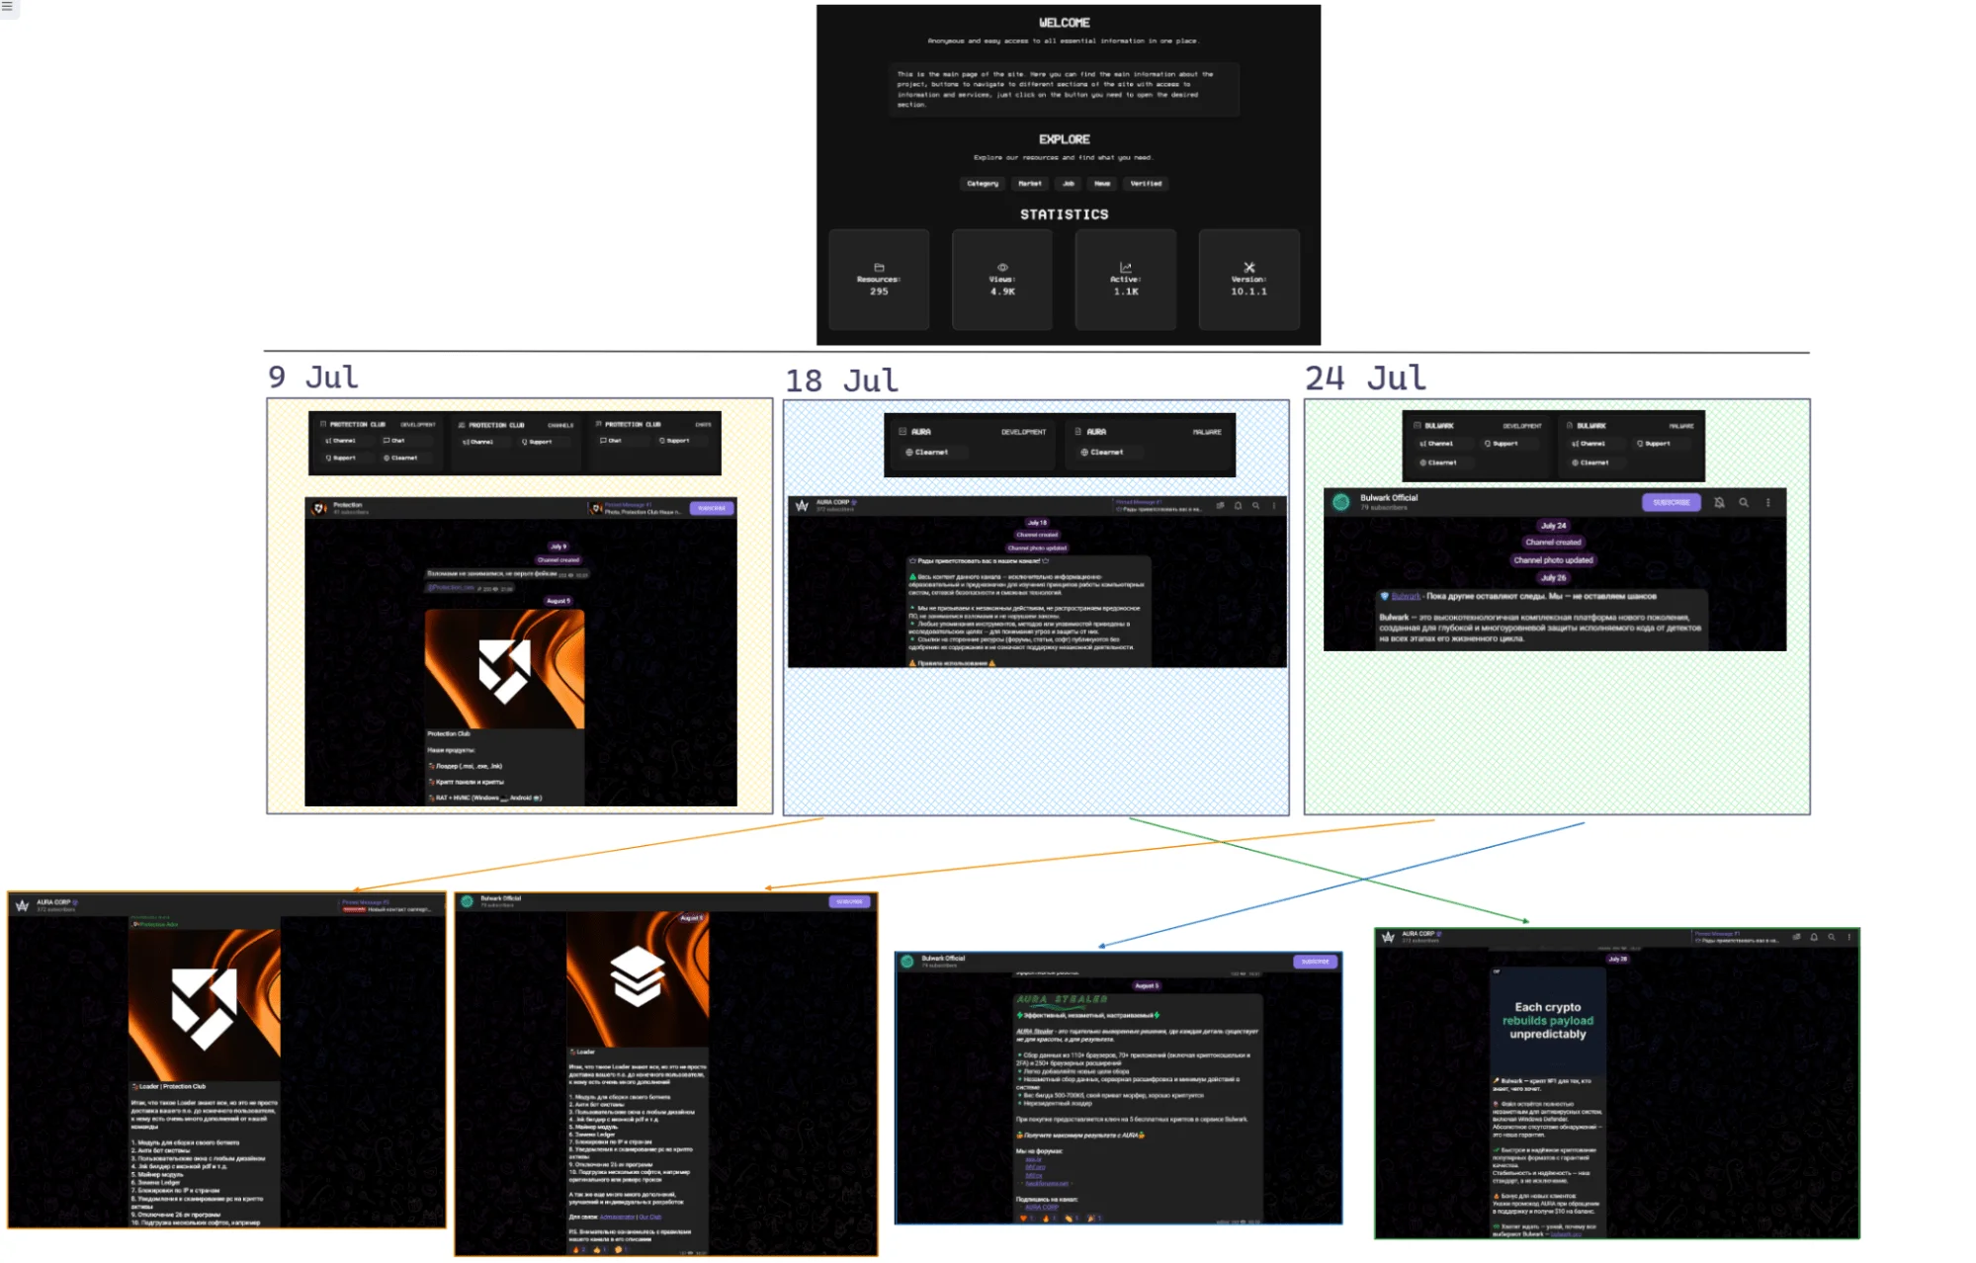The height and width of the screenshot is (1263, 1976).
Task: Open Bulwark Official avatar in 24 Jul screenshot
Action: (x=1341, y=502)
